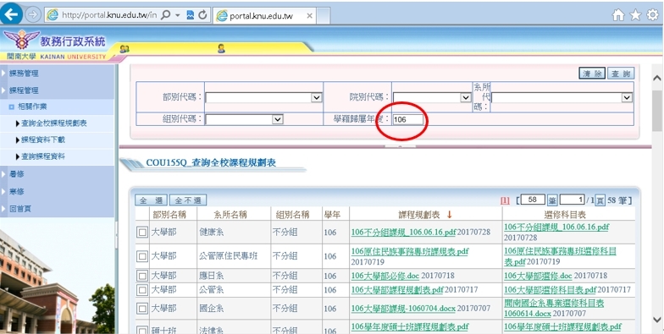This screenshot has height=334, width=664.
Task: Open the 106大學部選修科目表.pdf link
Action: click(x=551, y=290)
